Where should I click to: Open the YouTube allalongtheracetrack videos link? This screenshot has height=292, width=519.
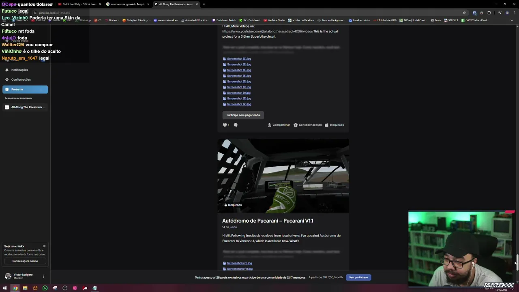tap(267, 31)
